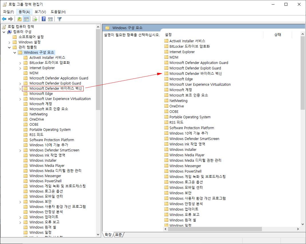The height and width of the screenshot is (244, 306).
Task: Select Microsoft User Experience Virtualization in tree
Action: click(x=60, y=99)
